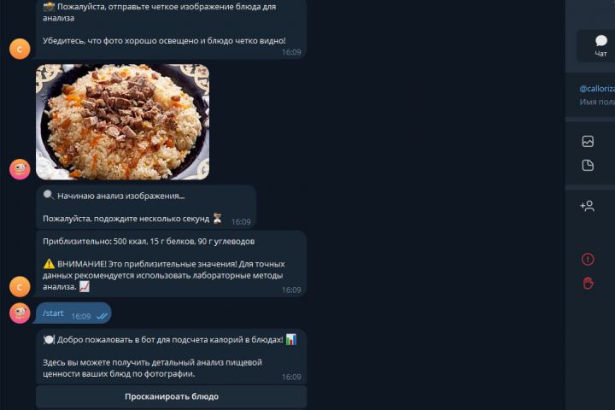This screenshot has height=410, width=615.
Task: Click the welcome message Добро пожаловать в бот
Action: click(x=171, y=356)
